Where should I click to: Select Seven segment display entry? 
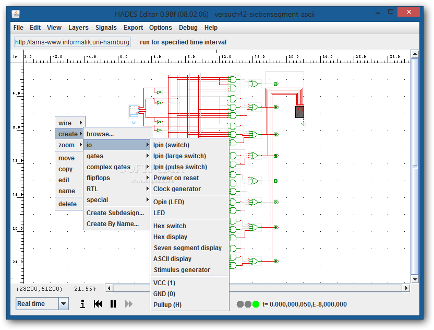coord(189,247)
